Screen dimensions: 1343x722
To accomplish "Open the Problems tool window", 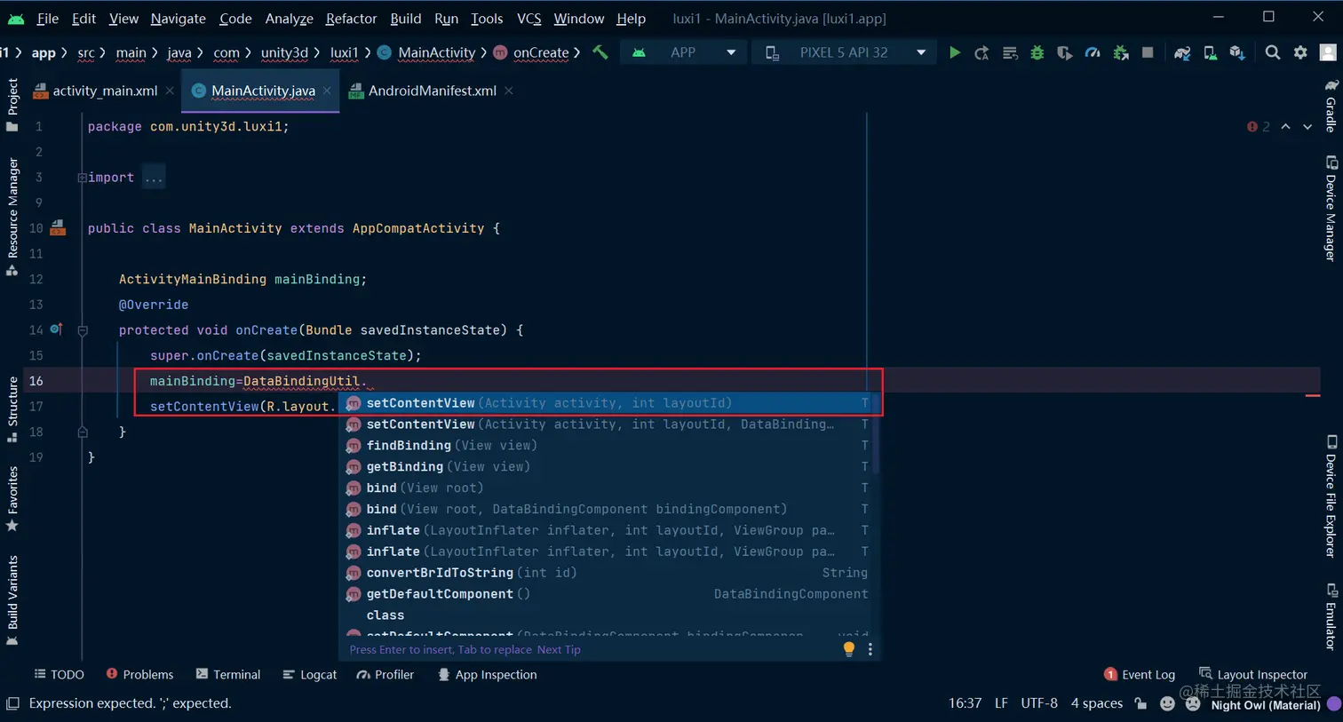I will [139, 674].
